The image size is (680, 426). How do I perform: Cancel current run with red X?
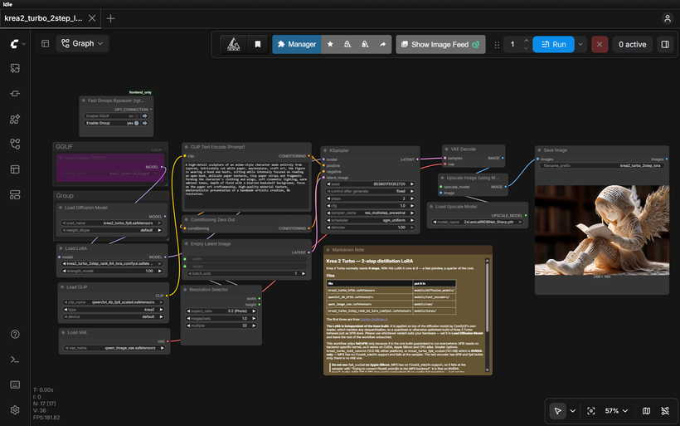600,44
